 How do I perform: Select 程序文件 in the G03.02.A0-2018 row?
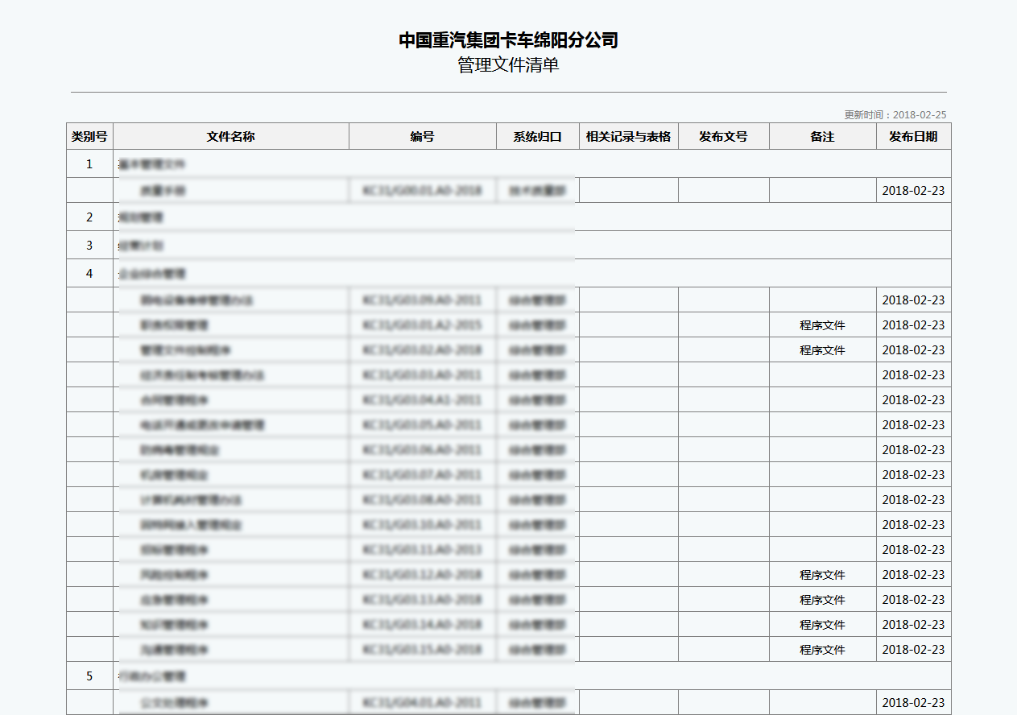click(823, 350)
